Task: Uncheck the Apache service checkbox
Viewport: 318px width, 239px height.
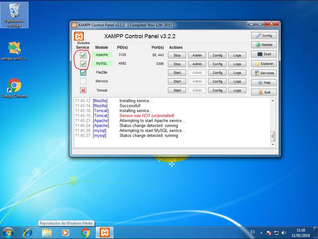Action: 83,55
